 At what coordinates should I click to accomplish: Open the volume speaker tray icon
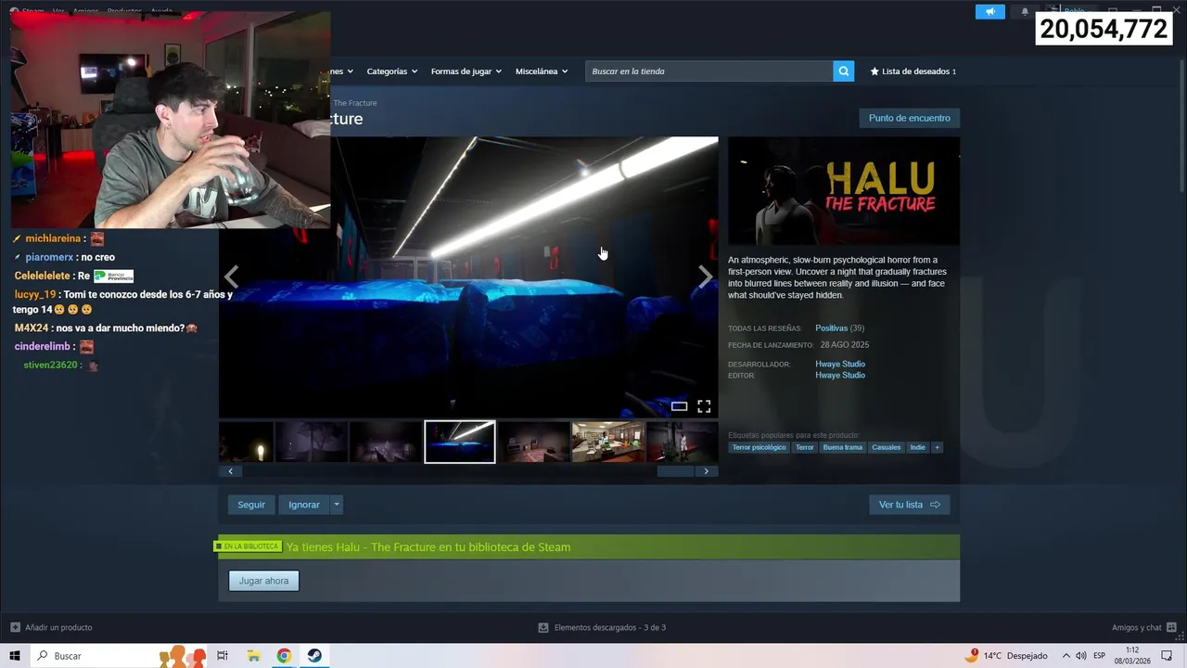(1081, 656)
